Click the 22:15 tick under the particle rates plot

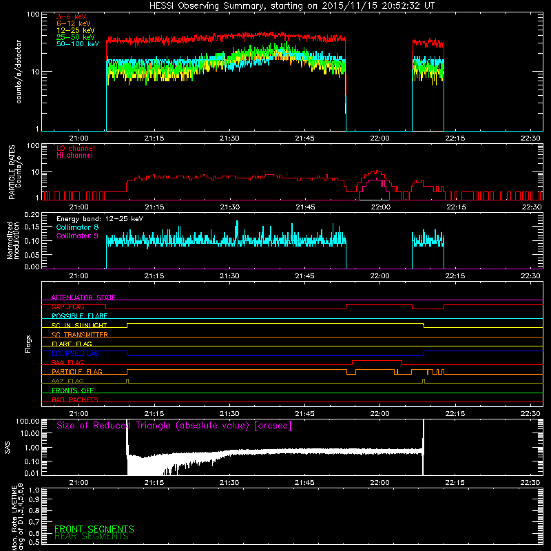(456, 207)
